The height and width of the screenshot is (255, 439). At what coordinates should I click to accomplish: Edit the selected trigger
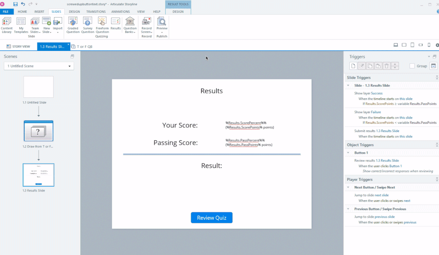(362, 66)
